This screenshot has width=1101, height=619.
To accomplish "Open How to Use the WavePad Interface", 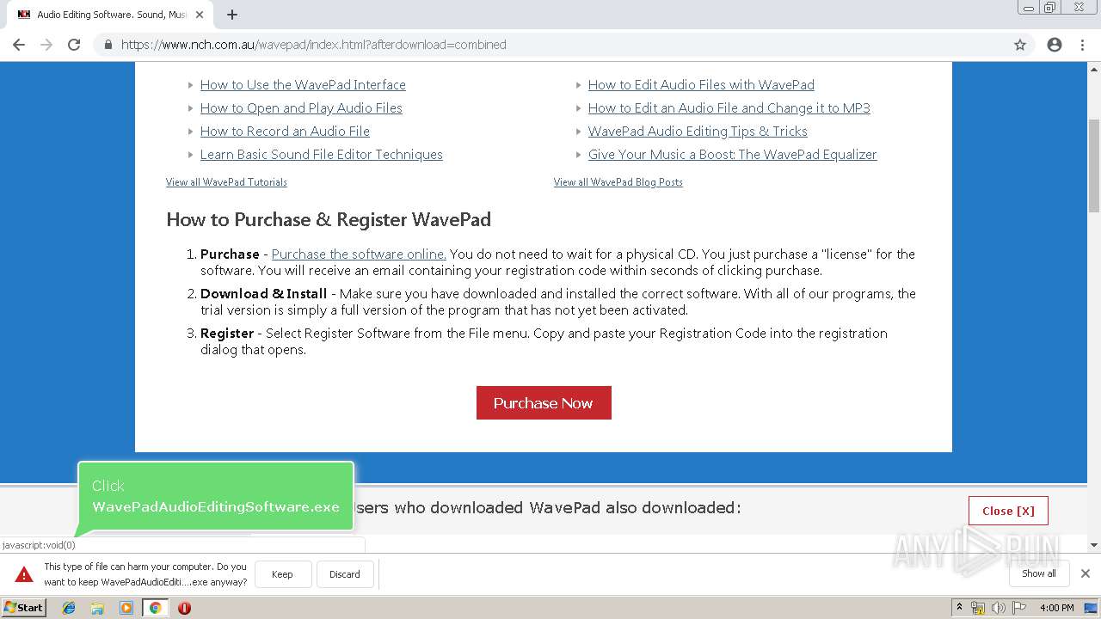I will coord(303,85).
